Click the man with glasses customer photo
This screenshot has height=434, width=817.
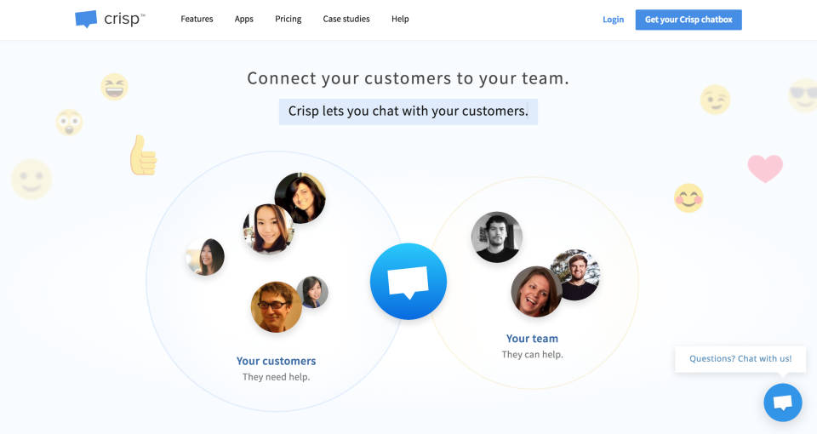tap(276, 307)
